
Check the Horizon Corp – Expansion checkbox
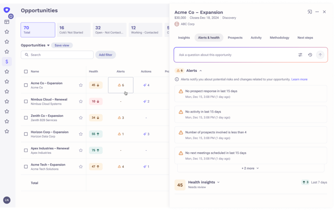(26, 134)
